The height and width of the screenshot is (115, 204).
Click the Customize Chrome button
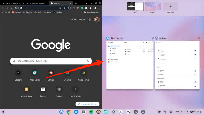coord(87,104)
